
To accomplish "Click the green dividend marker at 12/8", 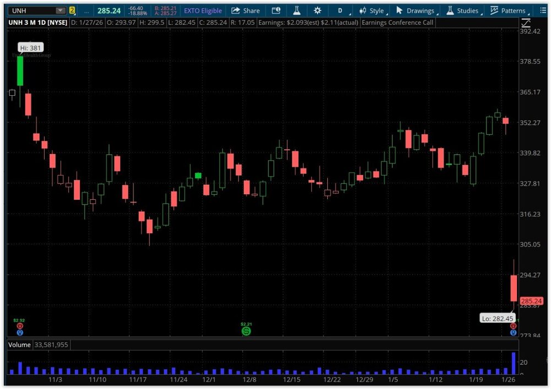I will (x=246, y=331).
